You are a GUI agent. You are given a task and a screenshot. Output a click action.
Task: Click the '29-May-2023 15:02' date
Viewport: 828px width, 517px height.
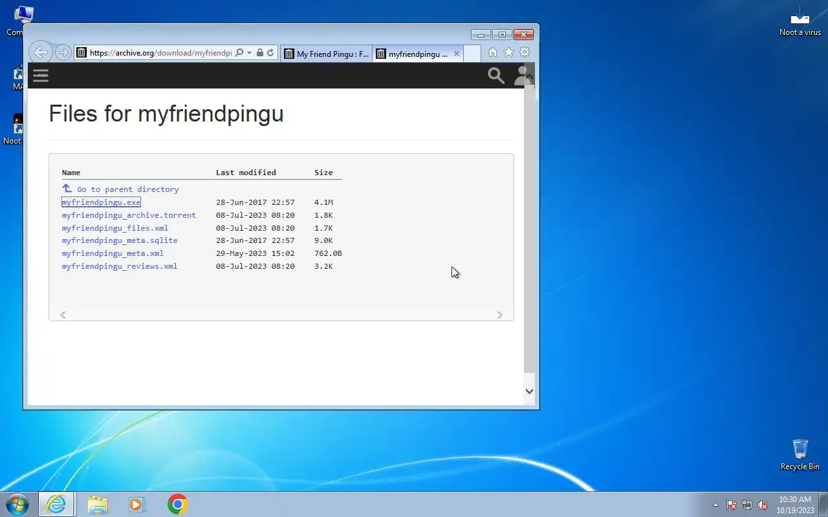[x=255, y=253]
